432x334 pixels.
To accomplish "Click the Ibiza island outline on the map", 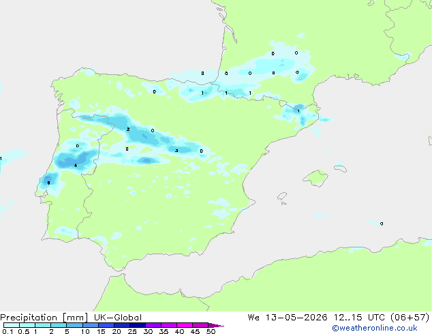I will (x=282, y=196).
